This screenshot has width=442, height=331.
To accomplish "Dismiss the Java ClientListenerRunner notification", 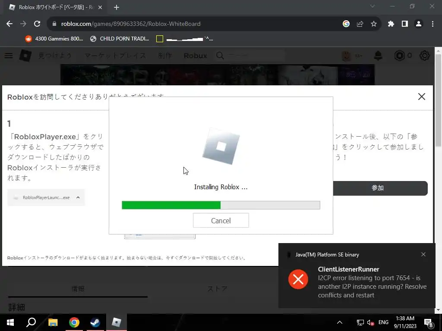I will tap(423, 254).
